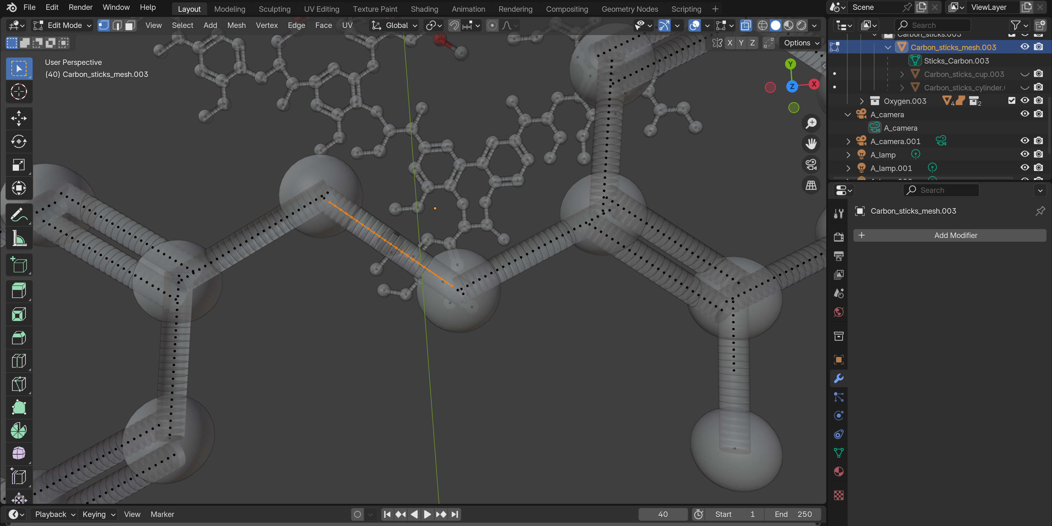Expand the Oxygen.003 collection
The width and height of the screenshot is (1052, 526).
[861, 101]
